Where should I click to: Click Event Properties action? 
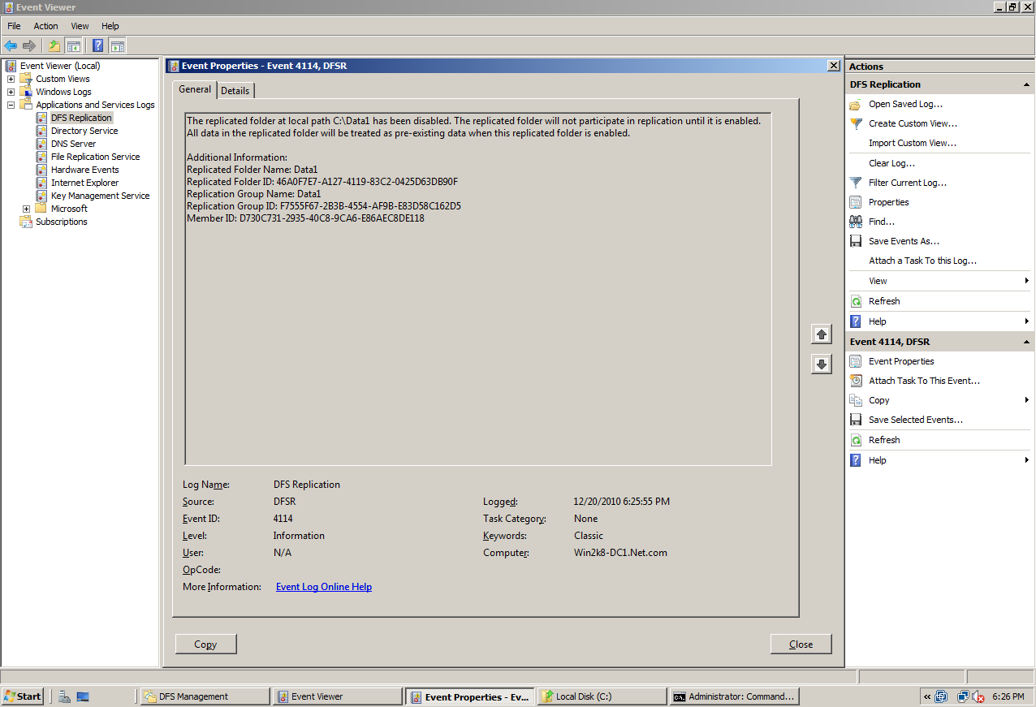(901, 361)
